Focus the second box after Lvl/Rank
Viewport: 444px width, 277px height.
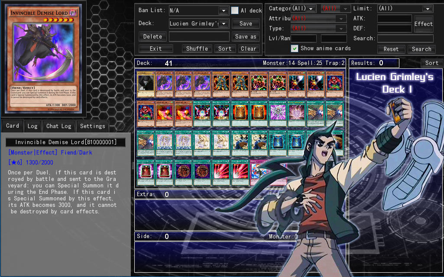(x=334, y=38)
